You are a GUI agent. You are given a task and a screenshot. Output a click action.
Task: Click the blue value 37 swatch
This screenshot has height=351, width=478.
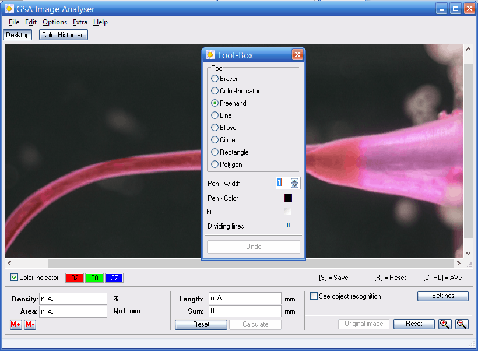click(x=114, y=278)
